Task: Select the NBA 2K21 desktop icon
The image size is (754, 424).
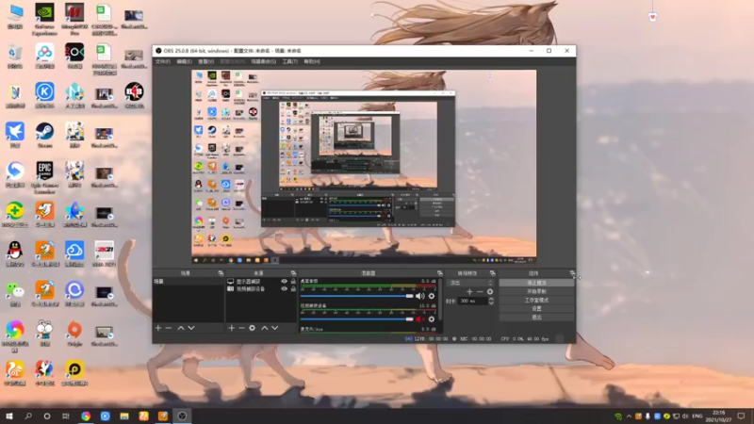Action: click(x=105, y=253)
